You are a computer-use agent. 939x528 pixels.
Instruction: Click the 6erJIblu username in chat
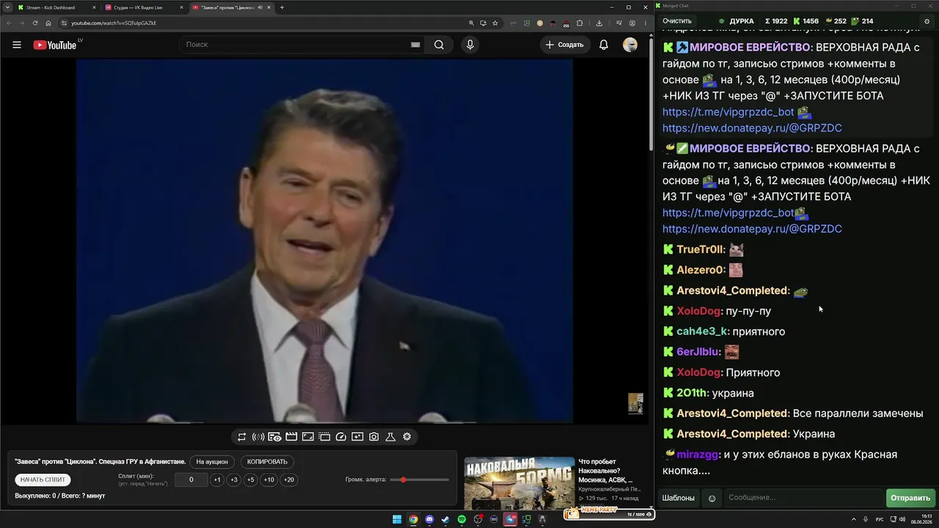point(698,353)
